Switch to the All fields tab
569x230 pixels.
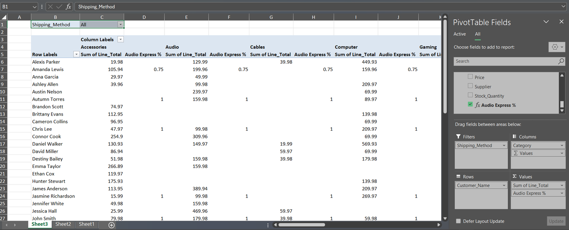tap(478, 34)
